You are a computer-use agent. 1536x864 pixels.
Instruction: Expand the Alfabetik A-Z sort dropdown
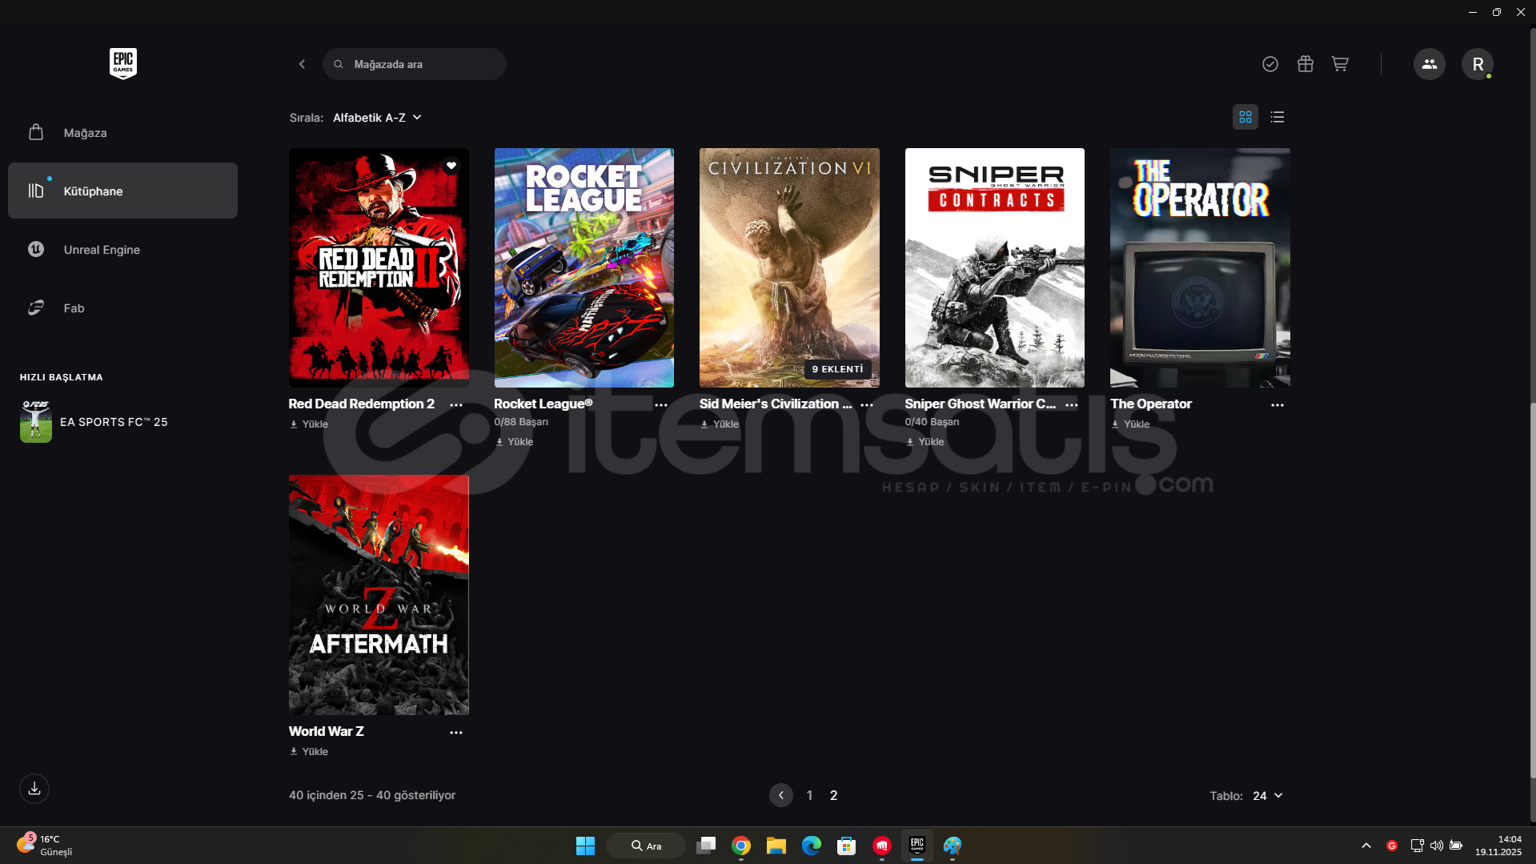[x=377, y=118]
